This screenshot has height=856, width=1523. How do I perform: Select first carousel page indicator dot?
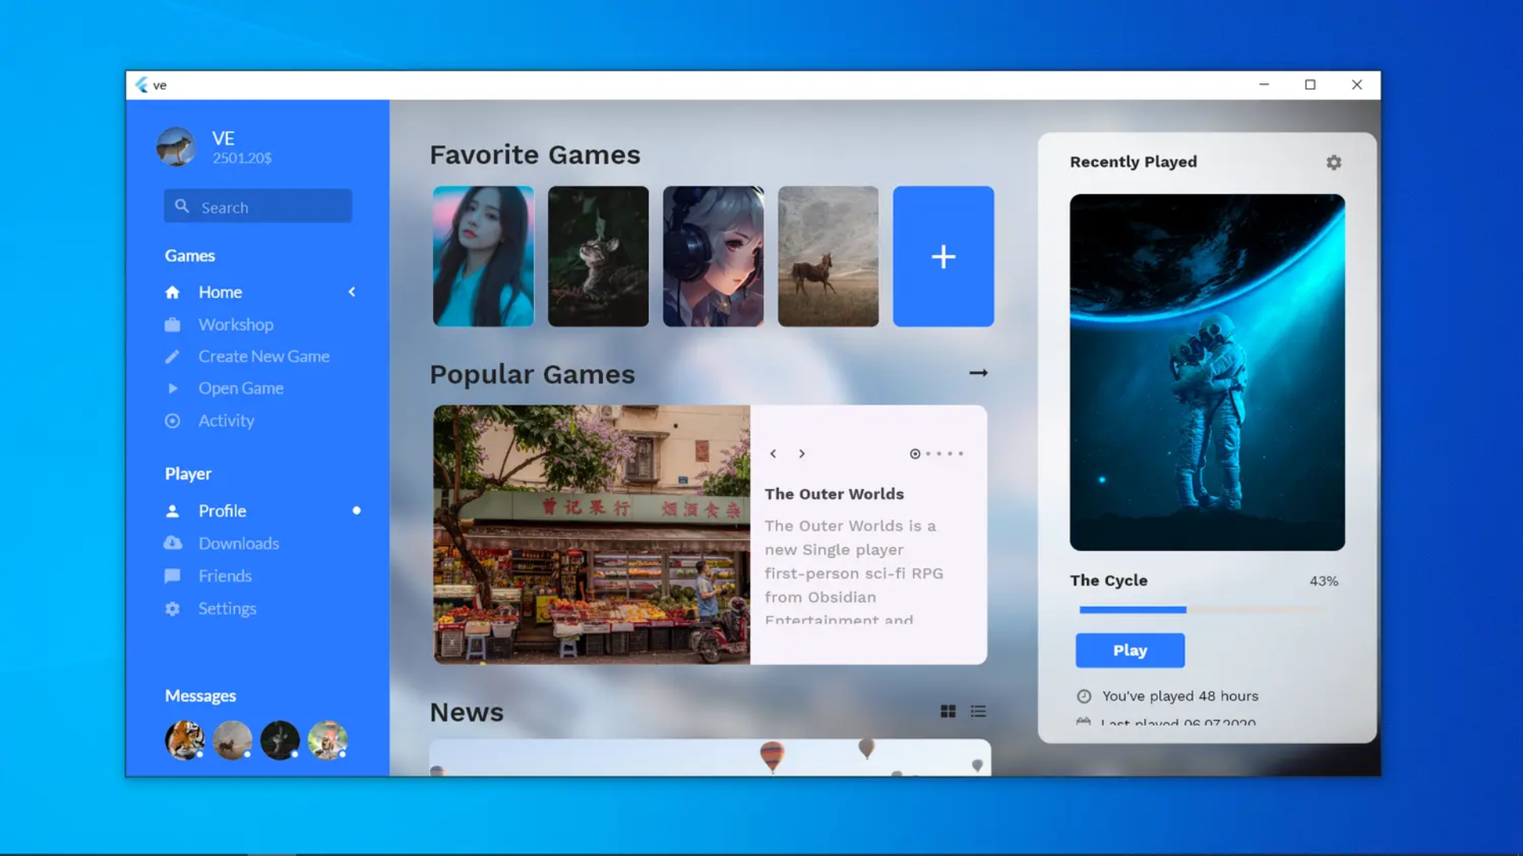coord(915,454)
